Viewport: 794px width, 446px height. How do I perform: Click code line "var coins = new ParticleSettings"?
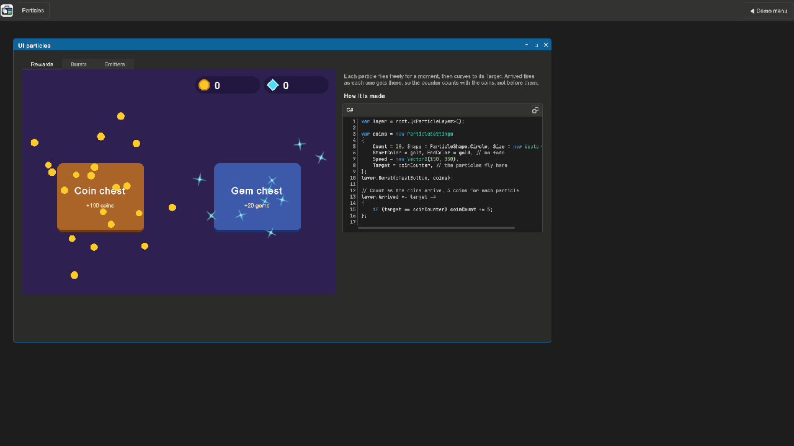407,134
